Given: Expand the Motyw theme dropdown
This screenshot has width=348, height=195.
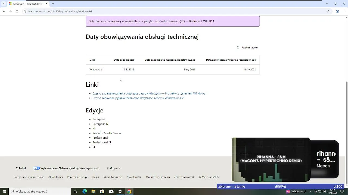Looking at the screenshot, I should point(113,168).
